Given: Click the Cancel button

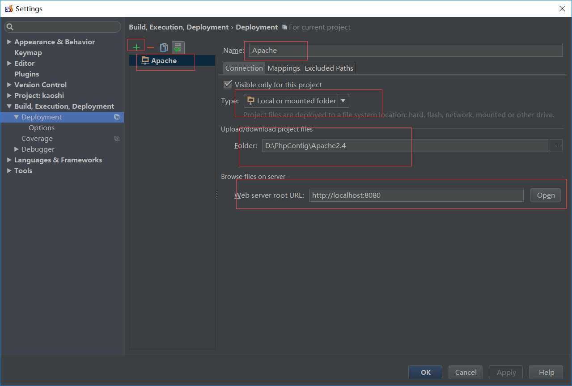Looking at the screenshot, I should tap(466, 372).
